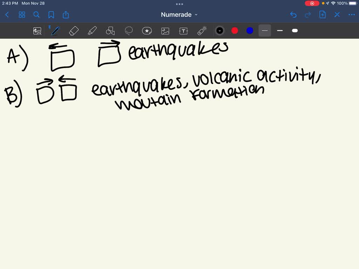Select the Pen tool
Screen dimensions: 359x269
pos(55,30)
